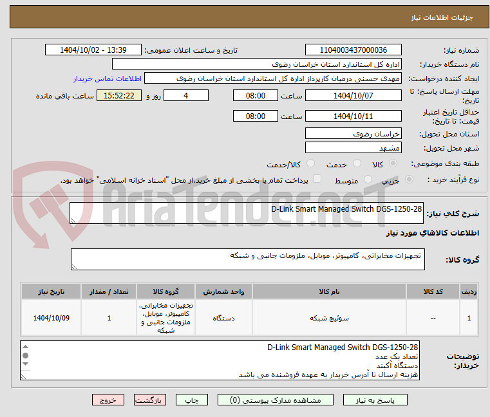Click the page title 'جزئیات اطلاعات نیاز'
Screen dimensions: 490x417
click(x=442, y=17)
